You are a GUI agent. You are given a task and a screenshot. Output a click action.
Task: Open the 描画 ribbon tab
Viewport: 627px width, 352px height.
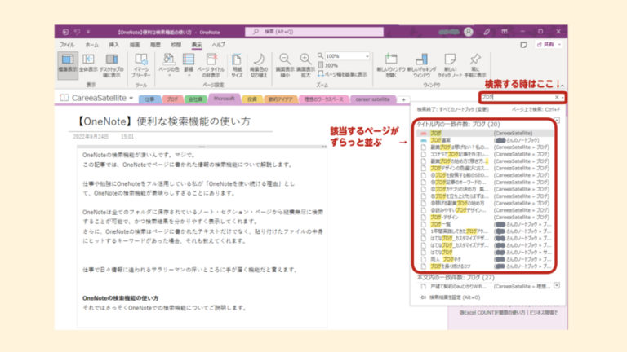135,45
